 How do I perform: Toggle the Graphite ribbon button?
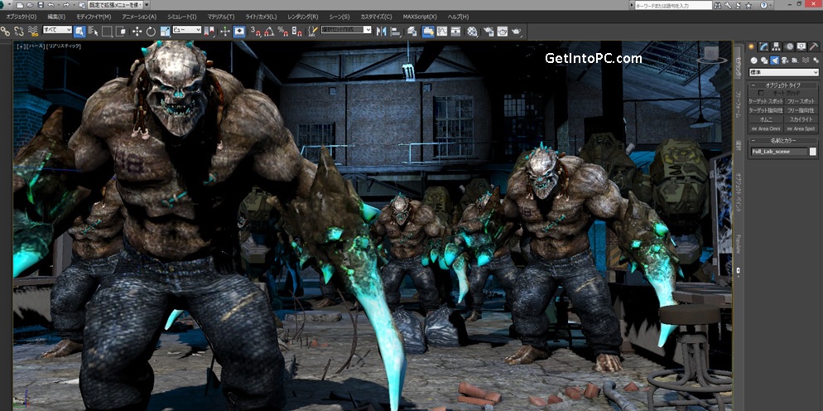point(428,31)
